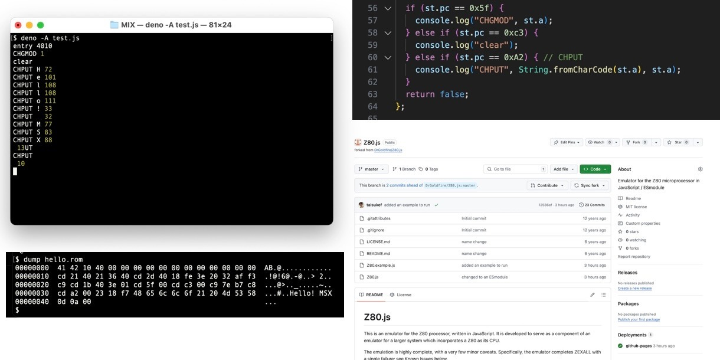Switch to the README tab
Viewport: 720px width, 360px height.
click(x=371, y=294)
